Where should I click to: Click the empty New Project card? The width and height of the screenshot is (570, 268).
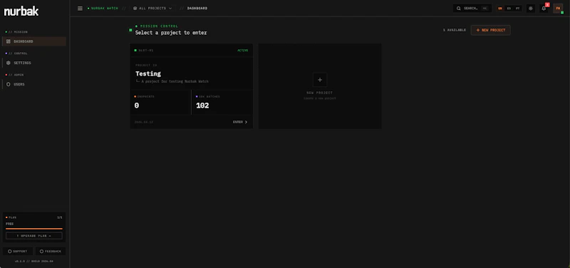pyautogui.click(x=320, y=86)
